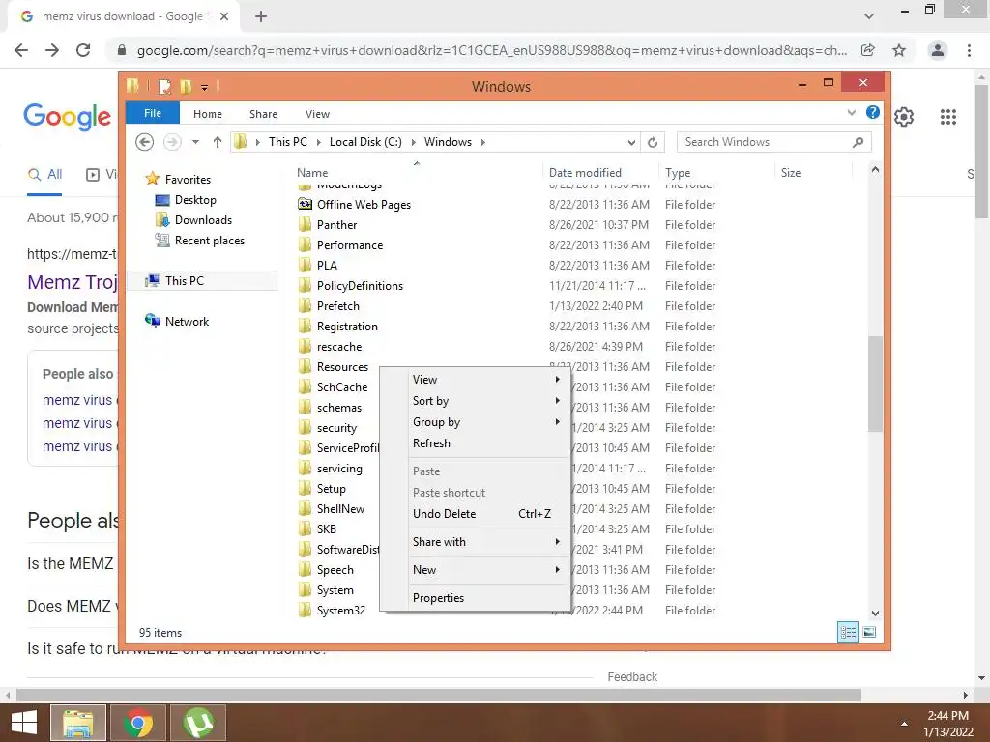Click the Google All search tab
Viewport: 990px width, 742px height.
(45, 174)
